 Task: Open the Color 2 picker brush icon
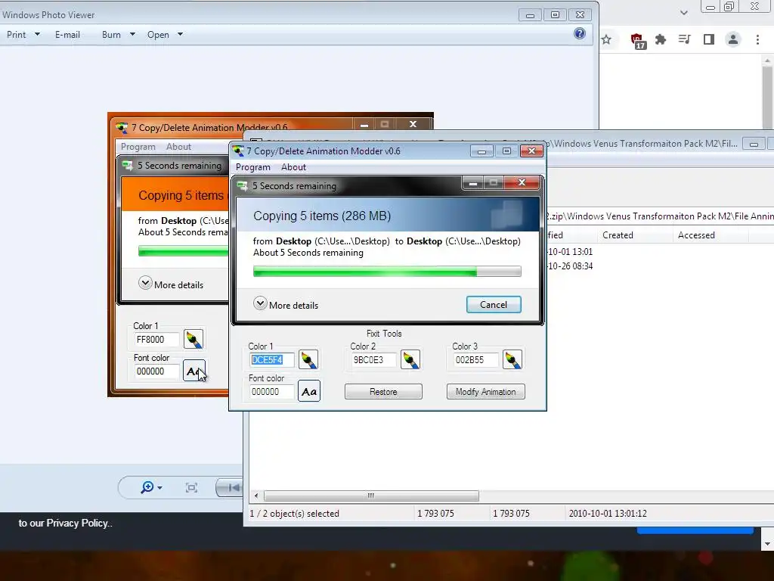pos(410,359)
